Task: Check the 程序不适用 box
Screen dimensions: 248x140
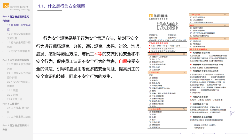Action: 191,28
